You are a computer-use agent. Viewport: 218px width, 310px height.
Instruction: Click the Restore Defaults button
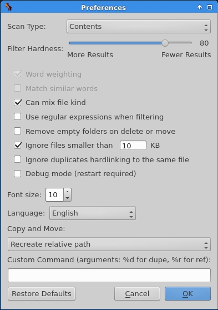click(42, 294)
